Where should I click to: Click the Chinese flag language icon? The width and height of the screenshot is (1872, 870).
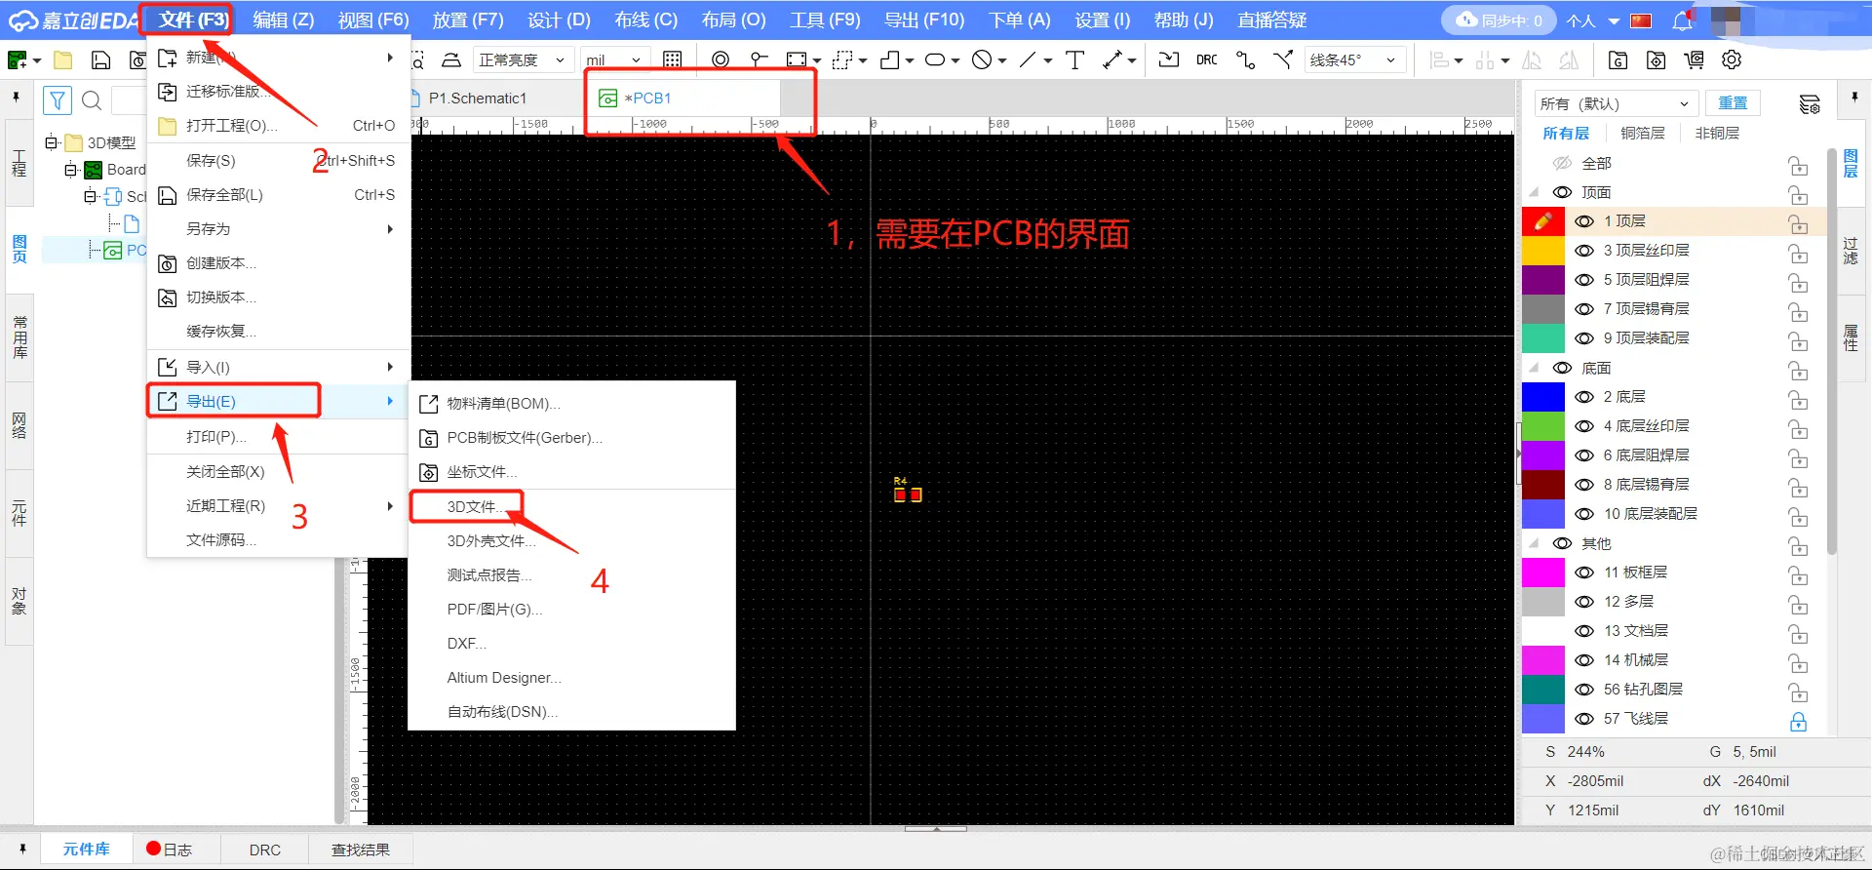tap(1642, 20)
